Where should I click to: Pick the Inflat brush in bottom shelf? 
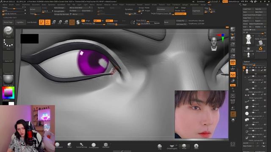click(x=69, y=145)
